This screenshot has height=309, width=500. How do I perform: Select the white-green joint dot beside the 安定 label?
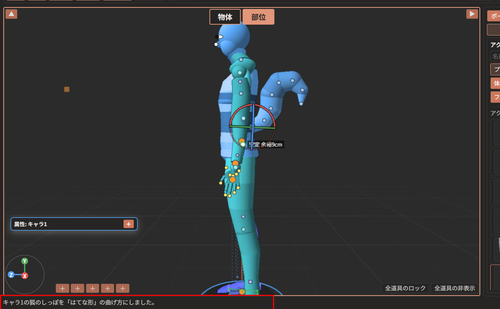pyautogui.click(x=243, y=144)
